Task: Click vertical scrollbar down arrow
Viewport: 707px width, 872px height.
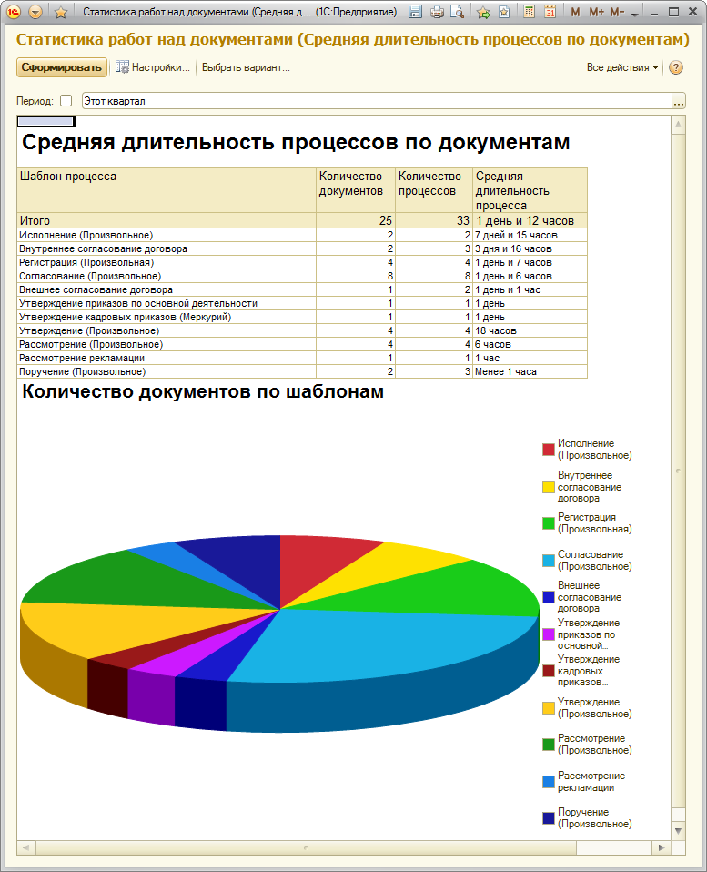Action: [678, 831]
